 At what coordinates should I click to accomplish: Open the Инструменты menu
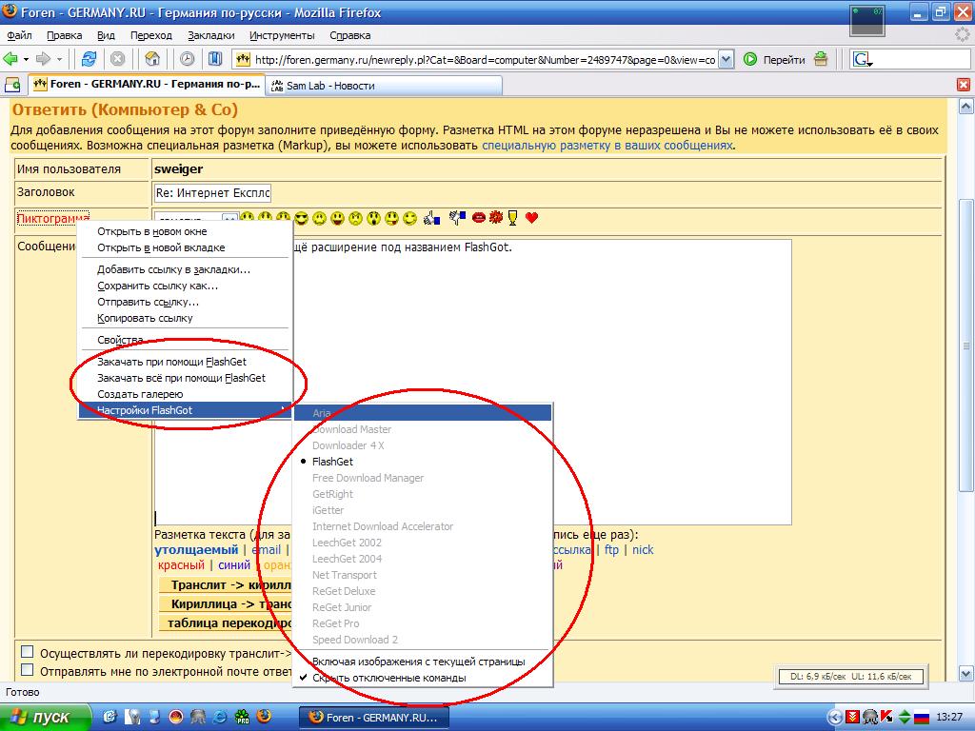(x=282, y=35)
